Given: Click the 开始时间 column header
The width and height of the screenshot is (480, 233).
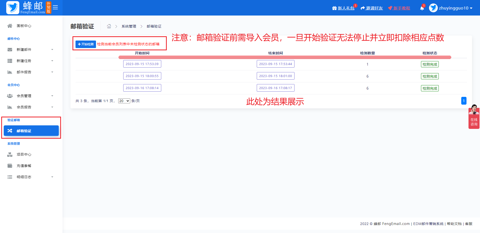Looking at the screenshot, I should [142, 53].
